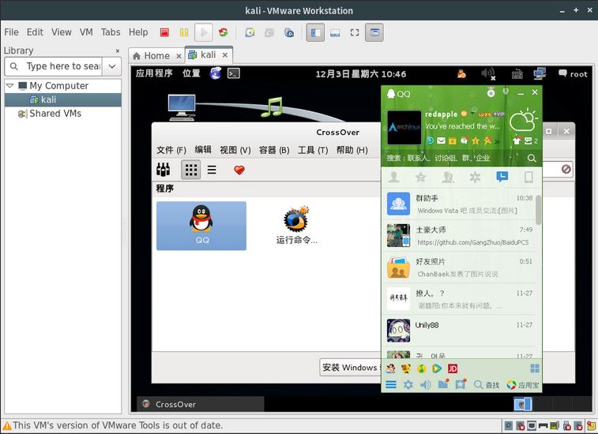Screen dimensions: 598x434
Task: Enter full screen mode via bracket icon
Action: coord(355,33)
